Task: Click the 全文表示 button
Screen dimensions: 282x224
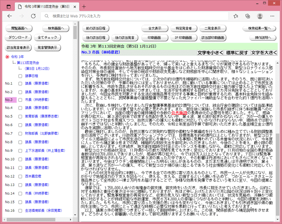Action: 155,28
